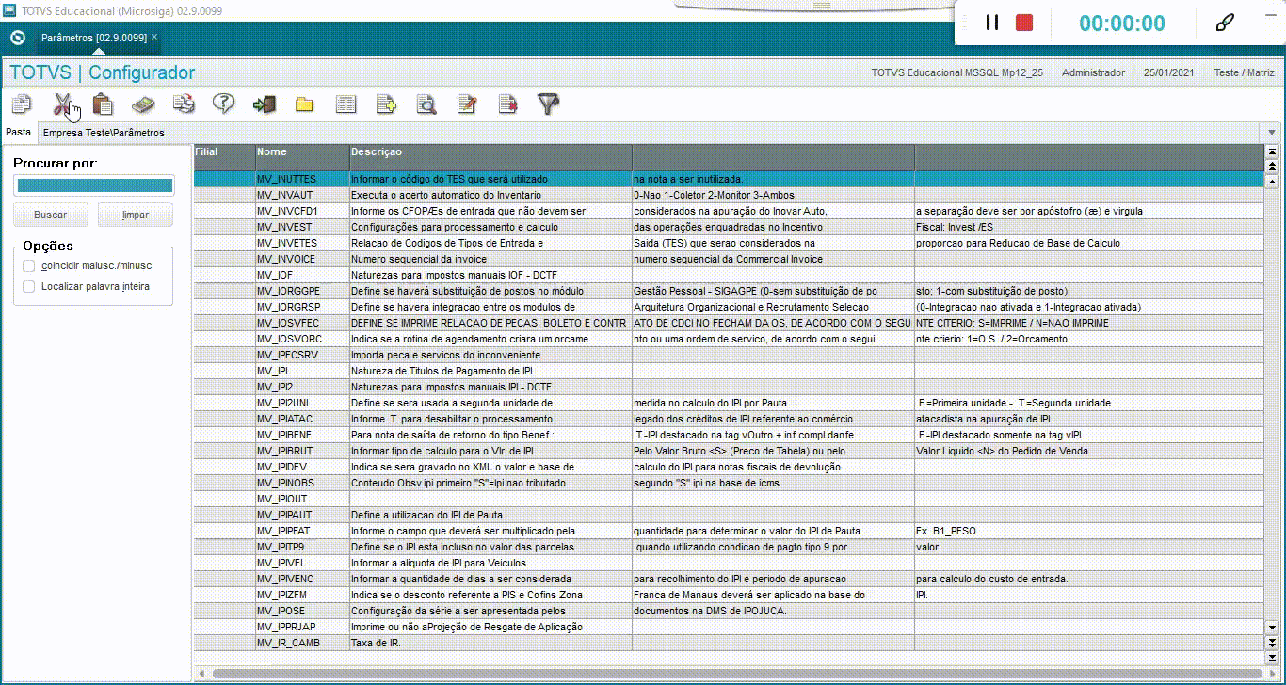The image size is (1286, 685).
Task: Click the table list view icon
Action: tap(346, 104)
